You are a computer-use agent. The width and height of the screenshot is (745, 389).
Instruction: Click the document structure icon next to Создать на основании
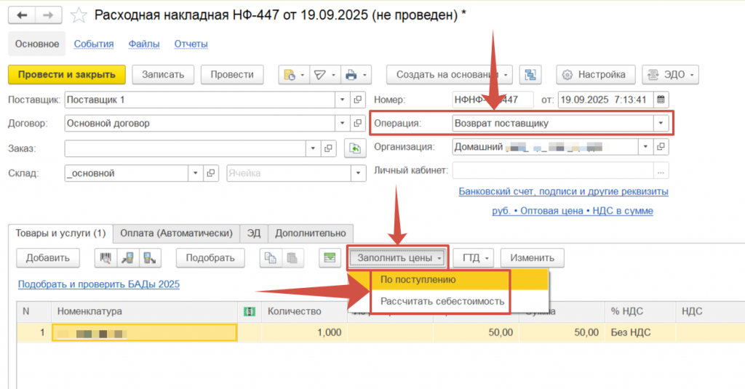pos(532,75)
